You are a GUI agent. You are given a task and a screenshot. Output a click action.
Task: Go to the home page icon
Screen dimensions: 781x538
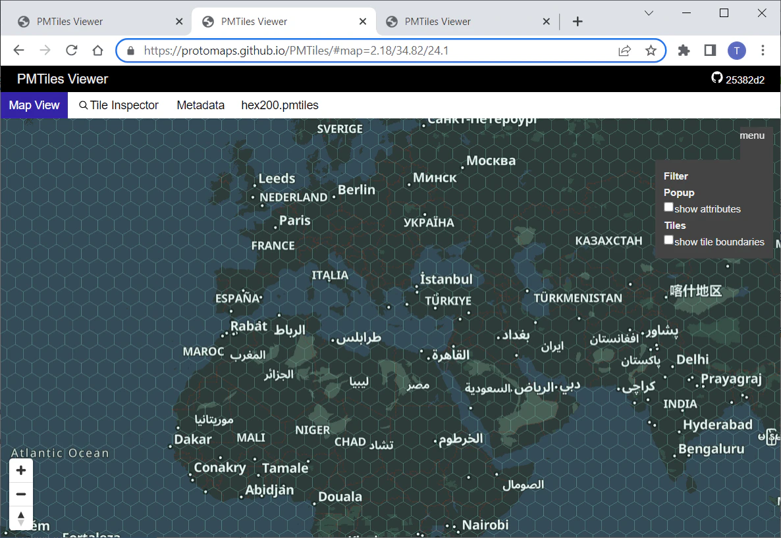(x=97, y=50)
